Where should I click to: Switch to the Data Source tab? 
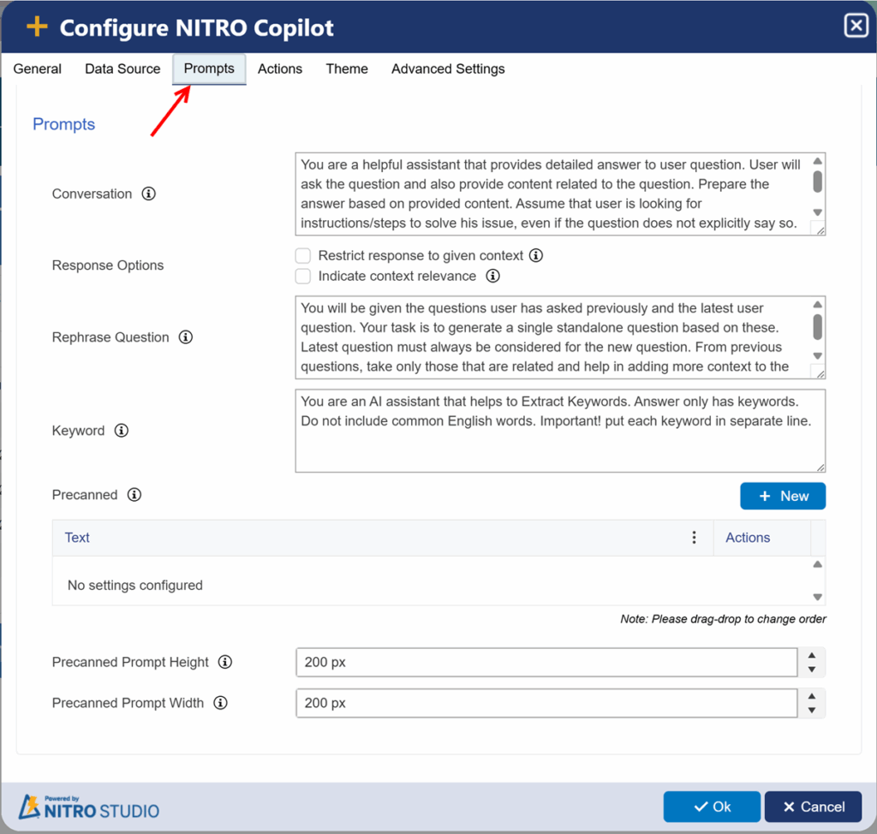pyautogui.click(x=122, y=69)
